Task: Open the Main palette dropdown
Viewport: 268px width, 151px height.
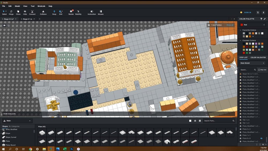Action: click(17, 121)
